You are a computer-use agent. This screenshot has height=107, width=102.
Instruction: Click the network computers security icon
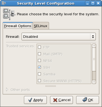click(x=9, y=14)
